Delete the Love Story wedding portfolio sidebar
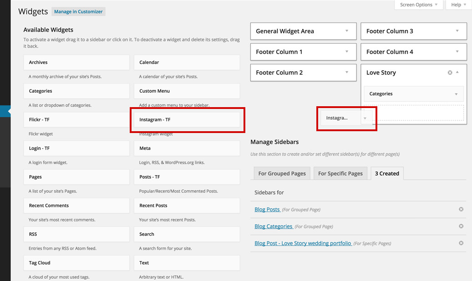 tap(461, 243)
